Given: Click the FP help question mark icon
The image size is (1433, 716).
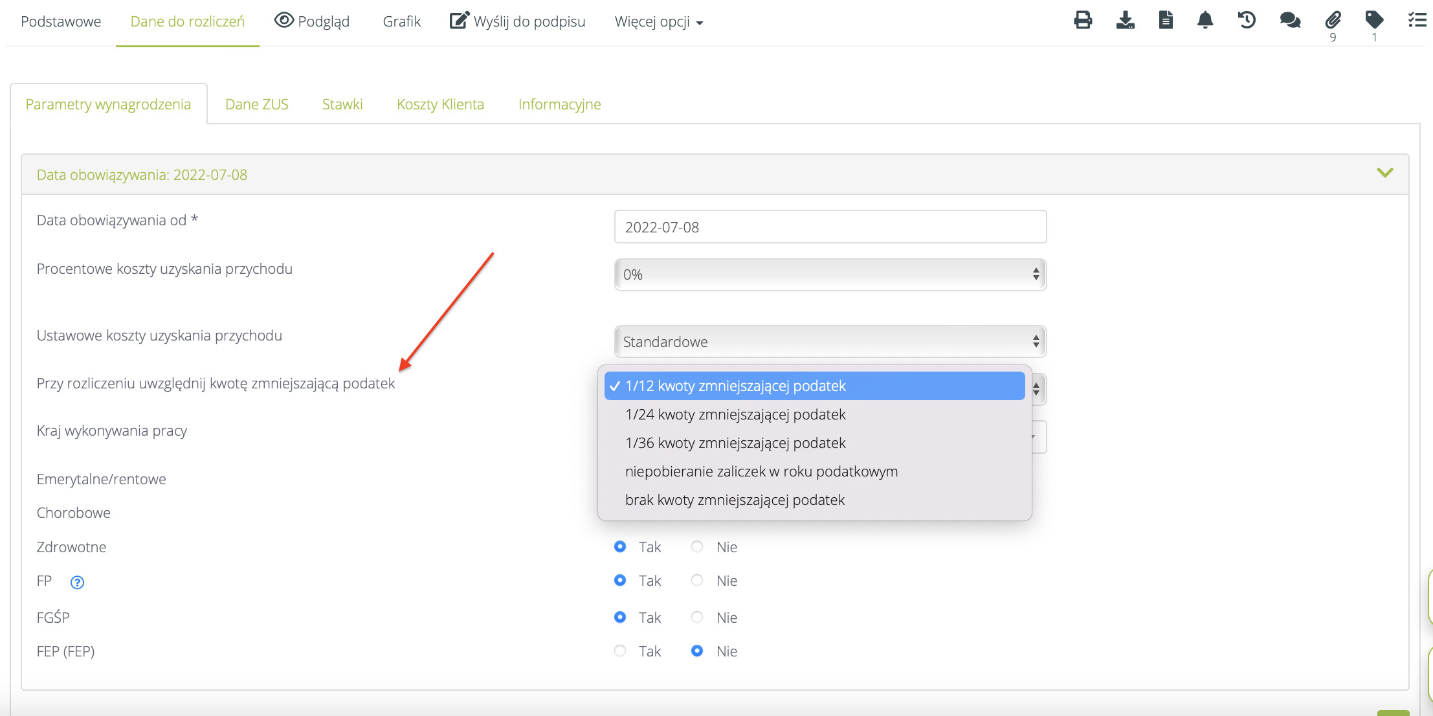Looking at the screenshot, I should (77, 583).
